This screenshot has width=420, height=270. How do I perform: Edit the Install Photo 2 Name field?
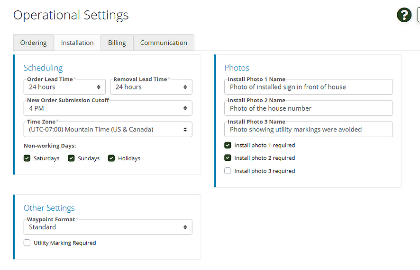pyautogui.click(x=309, y=108)
